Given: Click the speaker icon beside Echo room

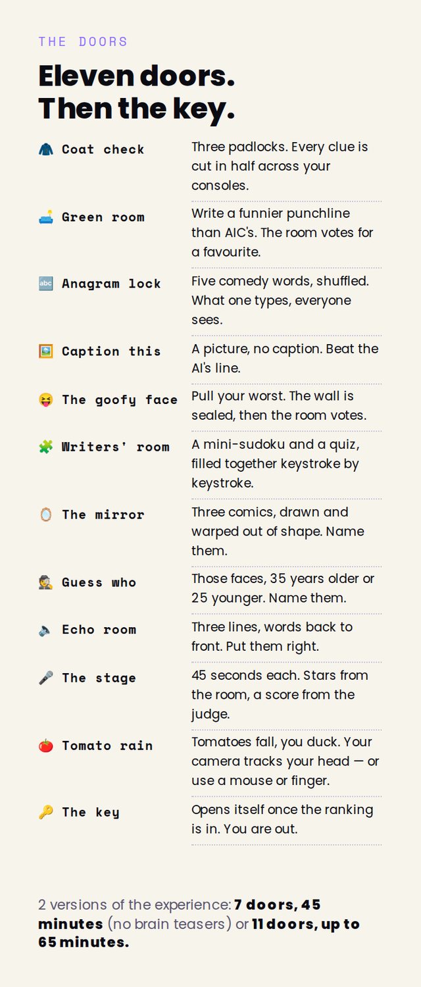Looking at the screenshot, I should (45, 630).
